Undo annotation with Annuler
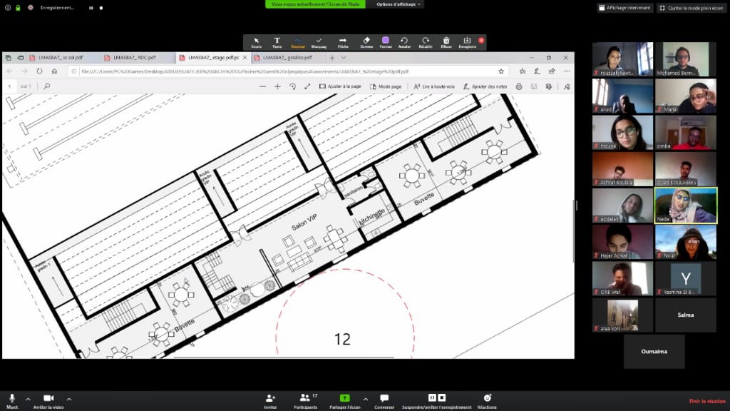This screenshot has height=411, width=730. (404, 42)
